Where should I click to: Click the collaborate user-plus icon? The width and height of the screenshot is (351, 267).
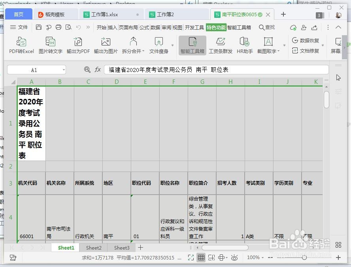pyautogui.click(x=304, y=28)
